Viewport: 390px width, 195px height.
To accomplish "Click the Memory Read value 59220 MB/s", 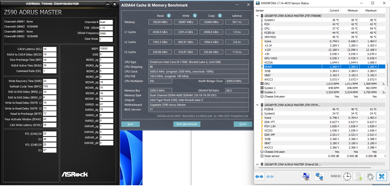I will 160,22.
